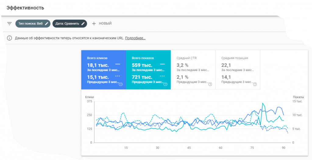This screenshot has width=312, height=160.
Task: Open help icon in Всего кликов card
Action: (121, 84)
